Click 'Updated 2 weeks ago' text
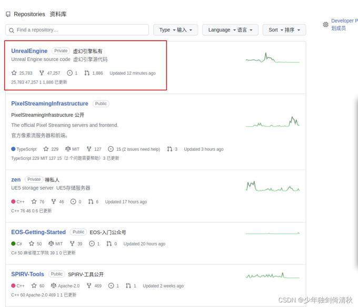 pos(163,285)
